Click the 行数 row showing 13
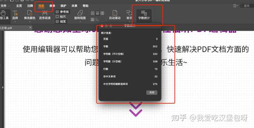Screen dimensions: 254x128 pos(130,69)
